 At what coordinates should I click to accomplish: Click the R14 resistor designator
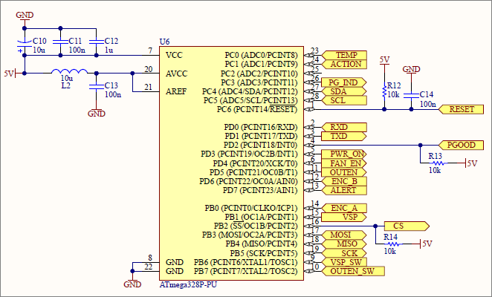coord(390,237)
